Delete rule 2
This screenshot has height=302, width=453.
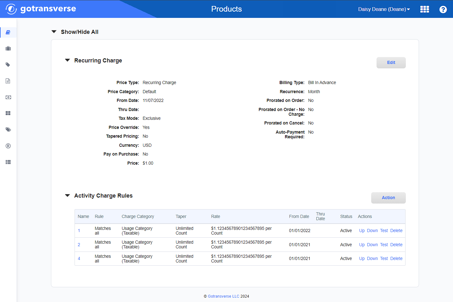point(396,245)
